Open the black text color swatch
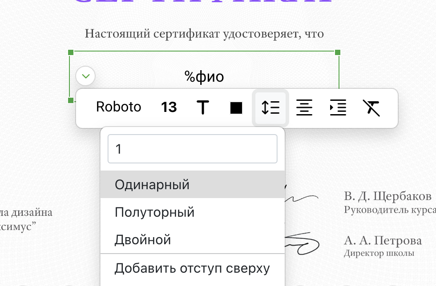 click(236, 108)
